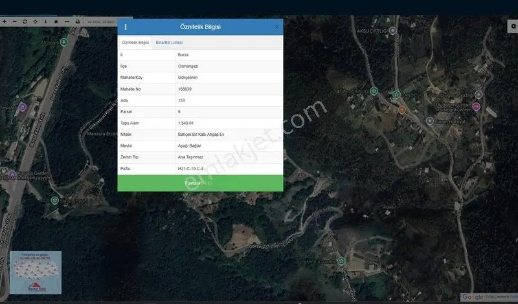Screen dimensions: 518x304
Task: Print the map using the printer icon
Action: pos(78,22)
